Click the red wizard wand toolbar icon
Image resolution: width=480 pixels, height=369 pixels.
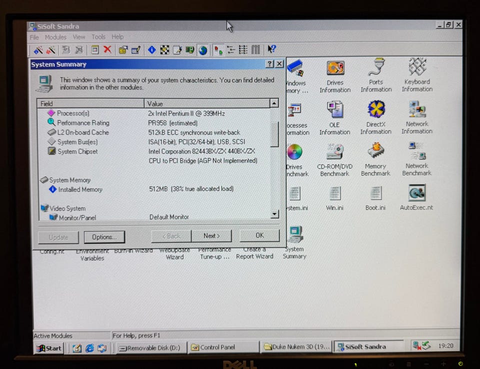point(50,50)
